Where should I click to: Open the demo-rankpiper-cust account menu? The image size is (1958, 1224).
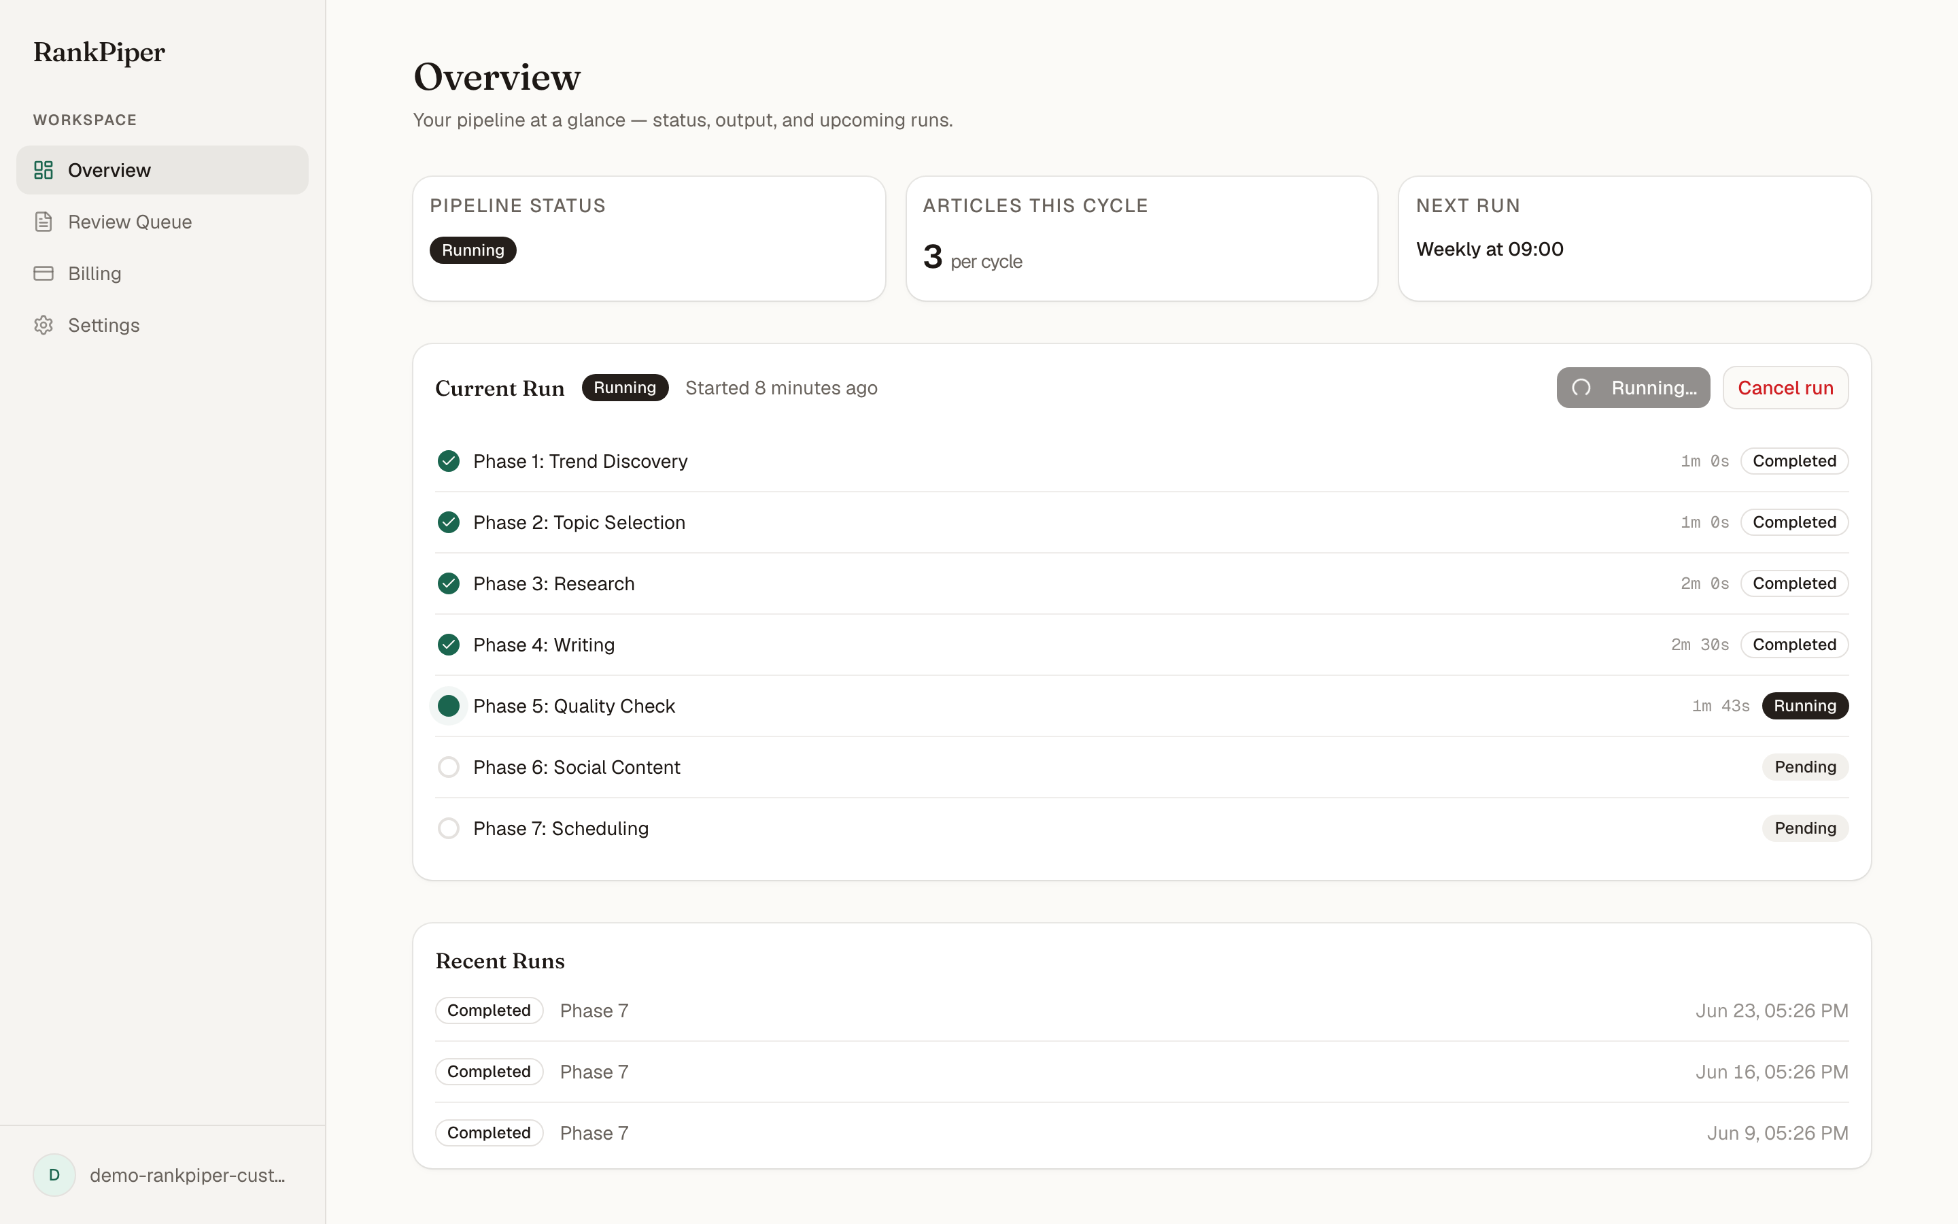[162, 1174]
